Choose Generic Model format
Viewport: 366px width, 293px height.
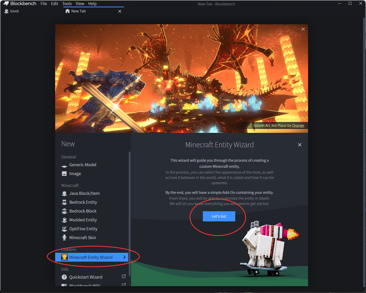(92, 165)
